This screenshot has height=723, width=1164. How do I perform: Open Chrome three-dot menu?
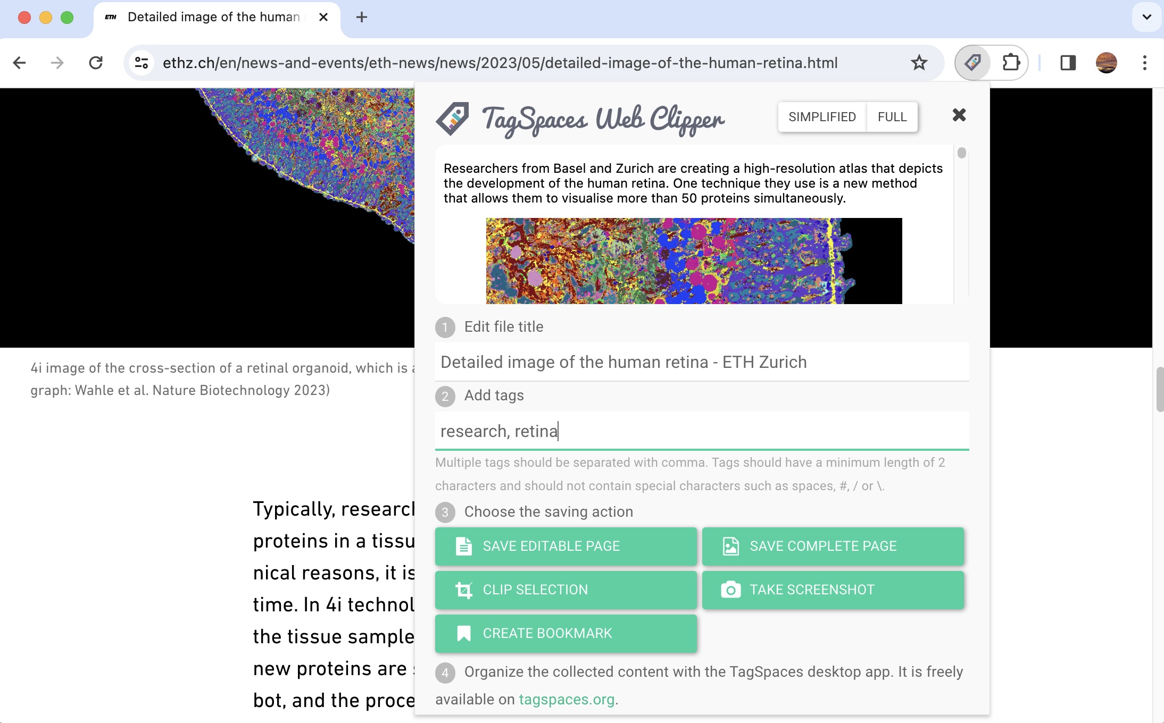coord(1144,63)
